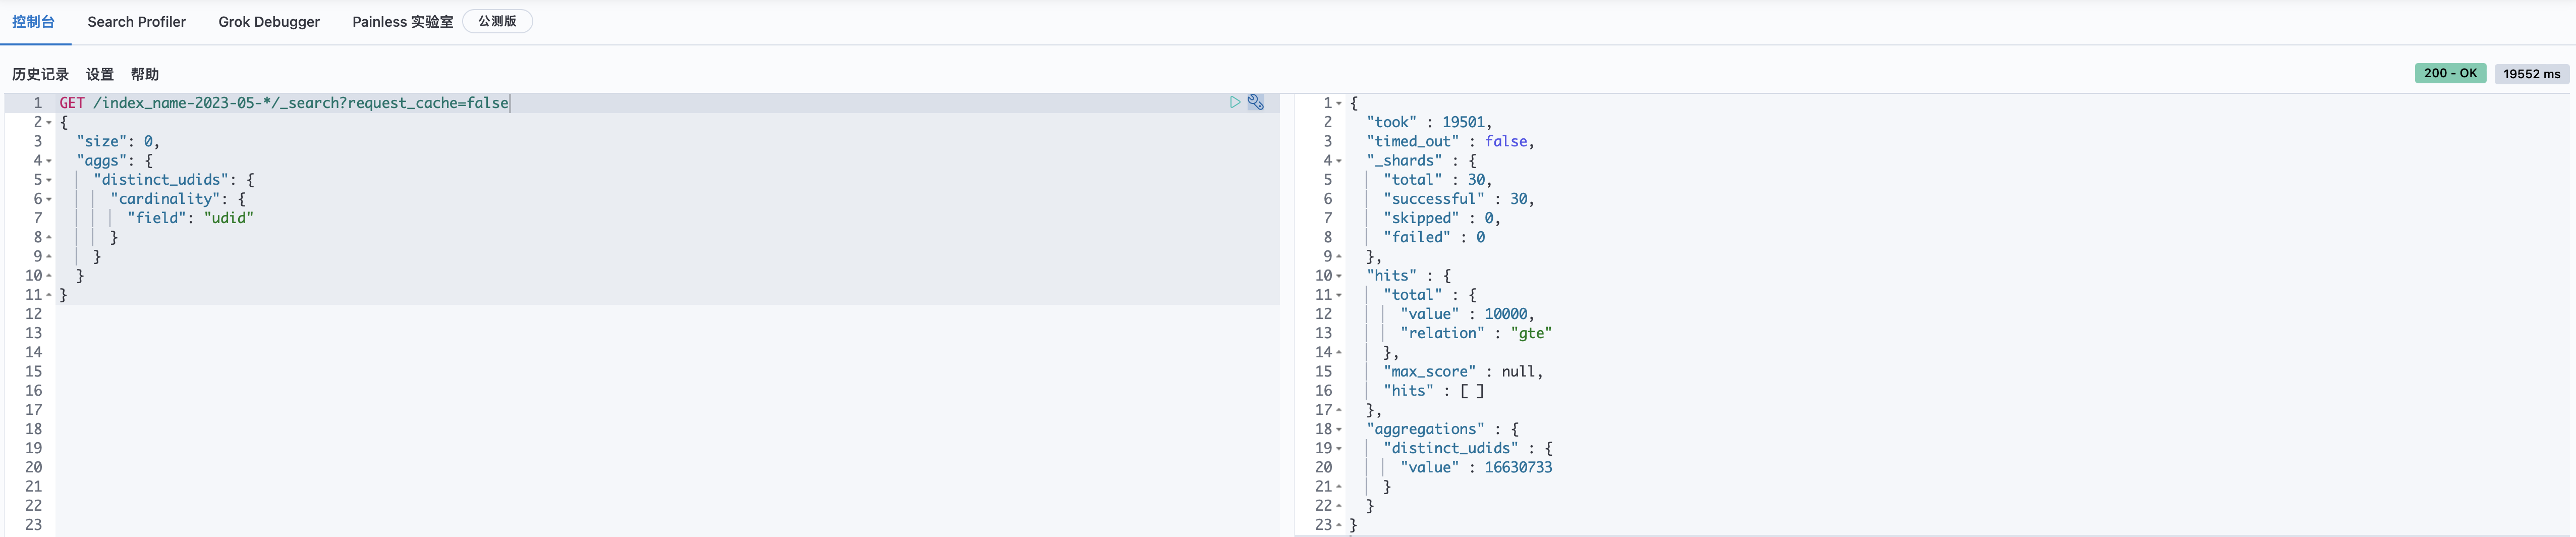
Task: Collapse the "cardinality" fold arrow on request line 6
Action: point(49,199)
